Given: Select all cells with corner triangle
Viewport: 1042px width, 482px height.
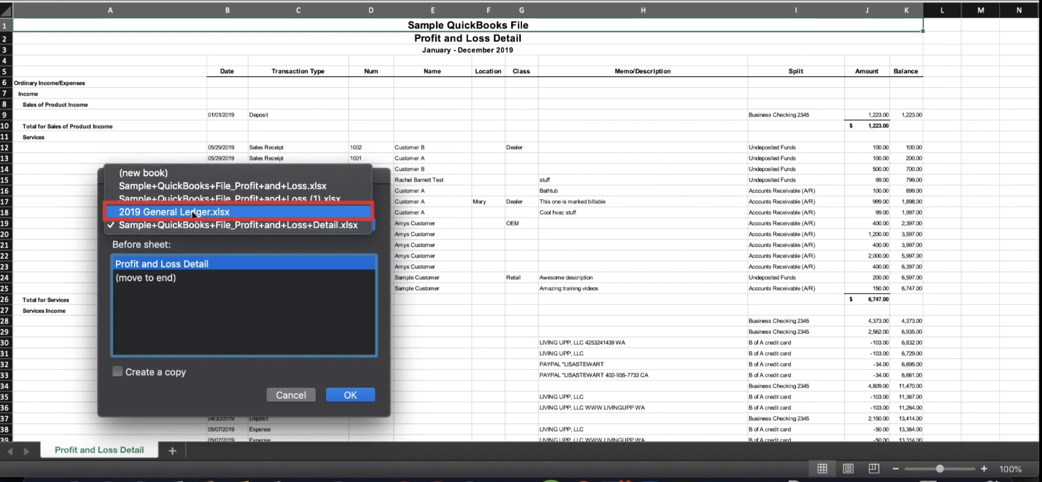Looking at the screenshot, I should [6, 10].
